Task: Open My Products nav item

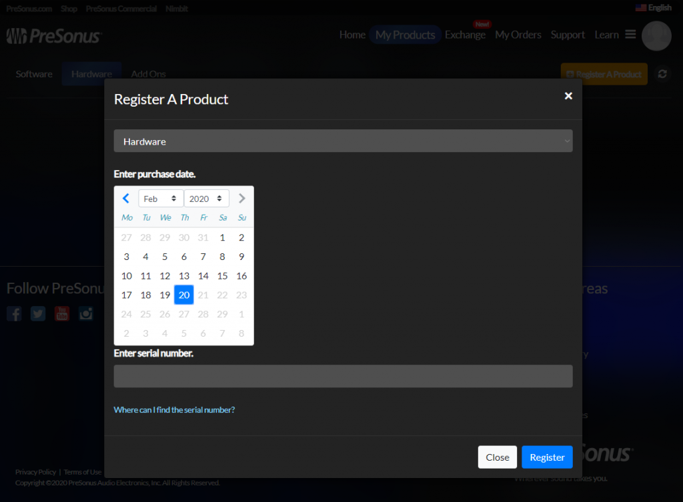Action: [405, 35]
